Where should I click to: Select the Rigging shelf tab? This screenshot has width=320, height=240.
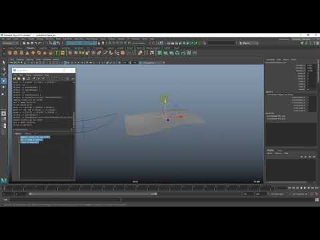54,48
